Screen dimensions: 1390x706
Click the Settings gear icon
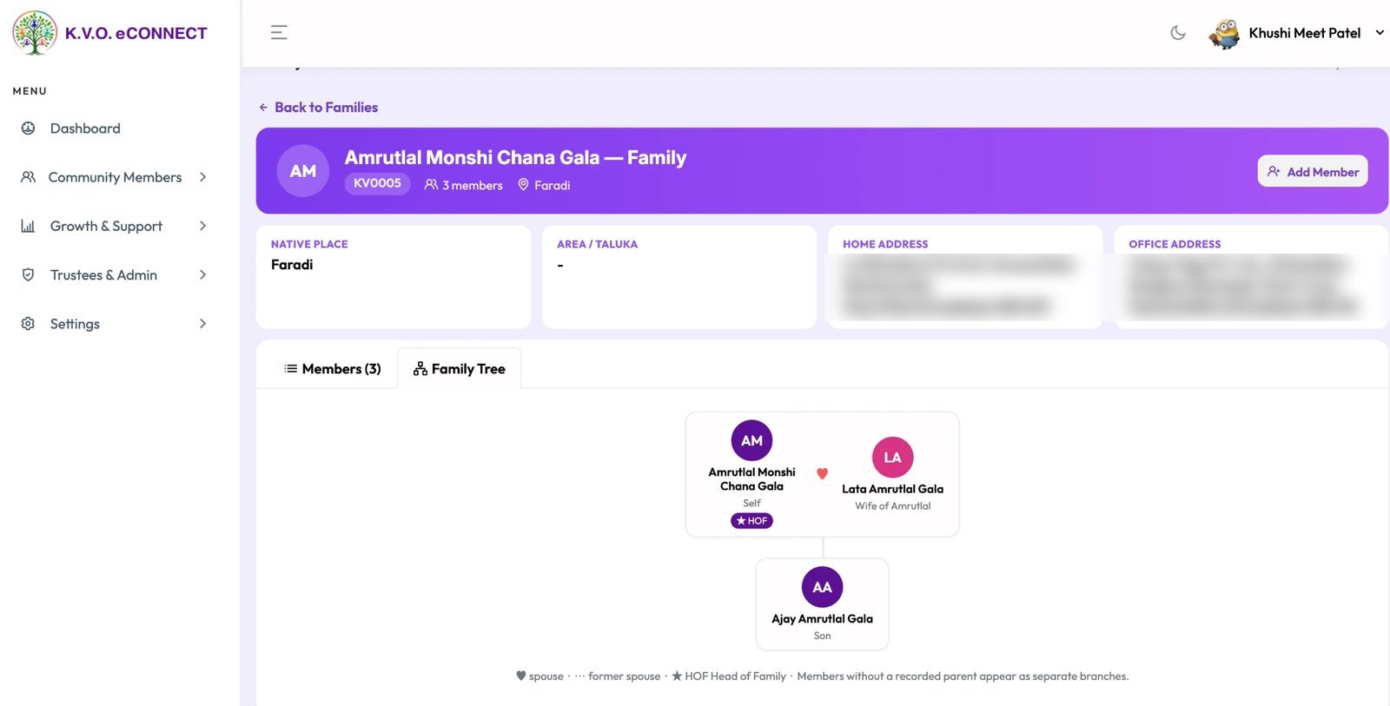pyautogui.click(x=28, y=324)
